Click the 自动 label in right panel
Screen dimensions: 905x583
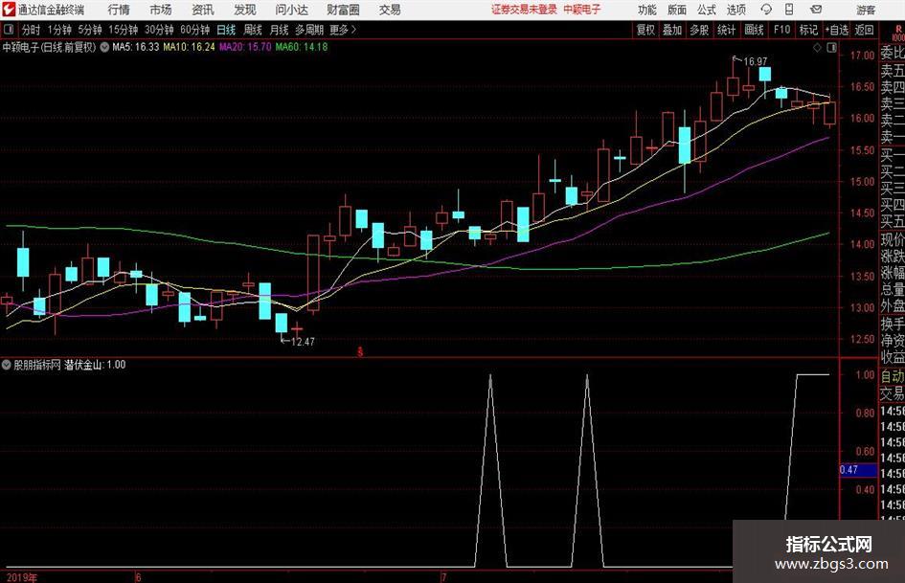coord(893,376)
